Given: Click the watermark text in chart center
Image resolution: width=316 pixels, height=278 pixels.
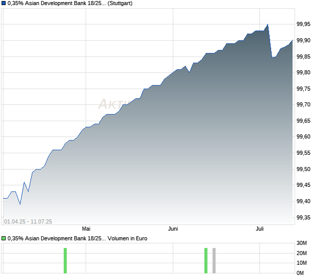Looking at the screenshot, I should coord(115,104).
